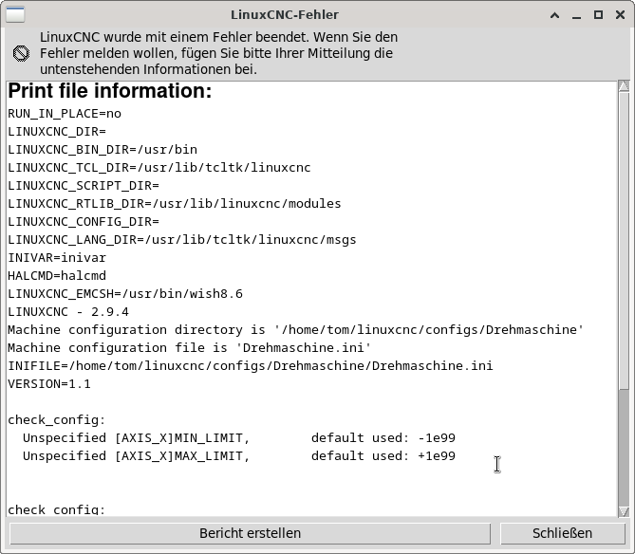Roll up window with the title bar caret

[555, 15]
